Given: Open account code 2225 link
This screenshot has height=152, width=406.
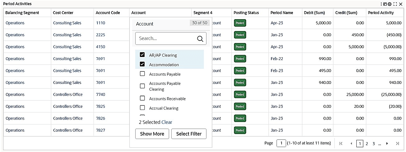Looking at the screenshot, I should (x=101, y=35).
